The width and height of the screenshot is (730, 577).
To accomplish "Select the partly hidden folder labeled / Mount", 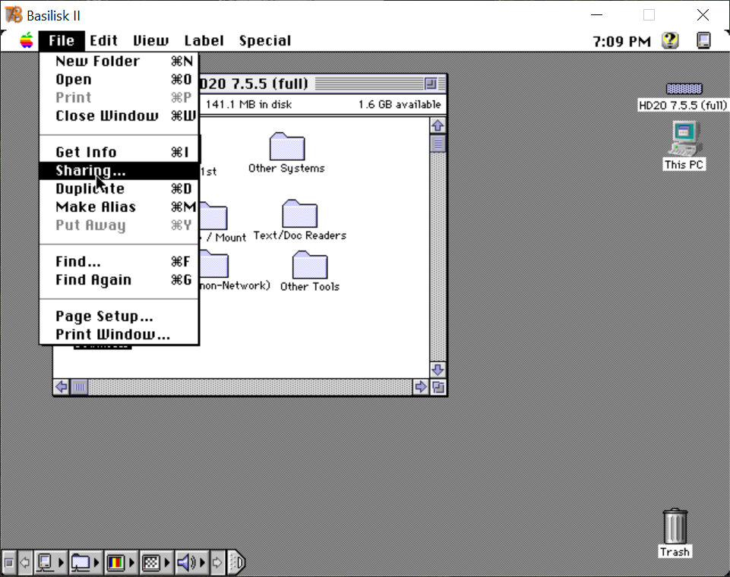I will (213, 216).
